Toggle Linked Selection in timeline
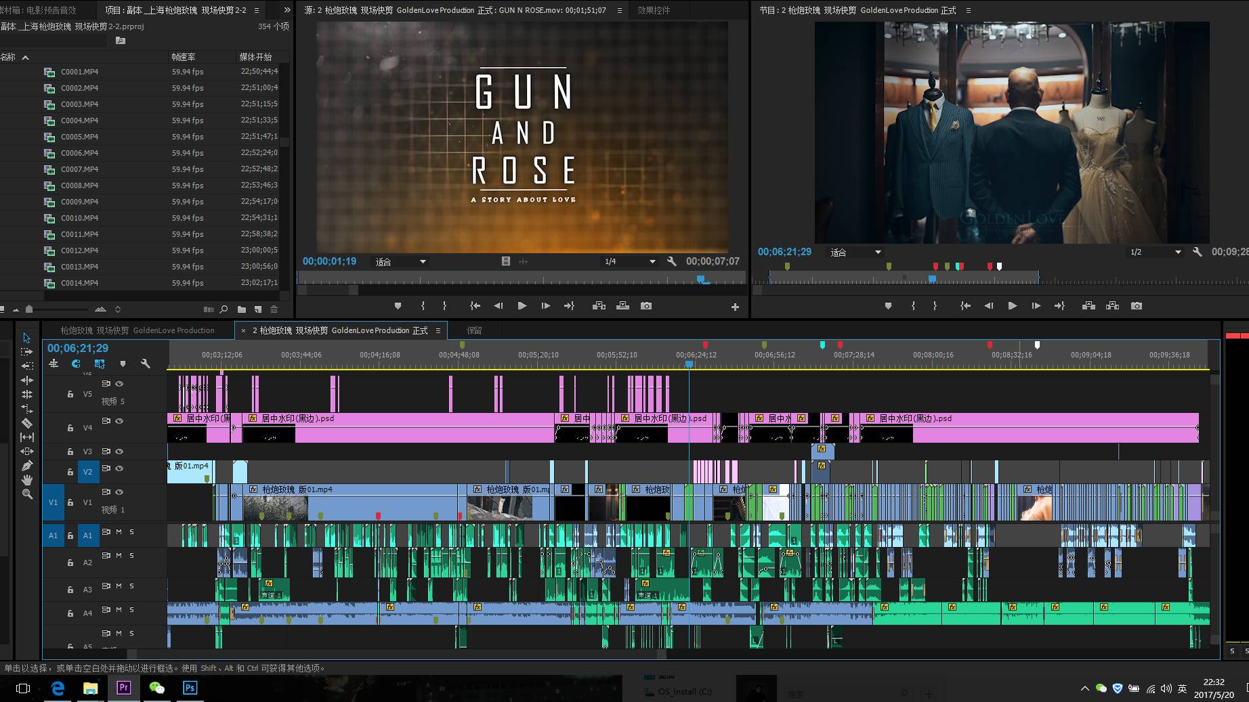1249x702 pixels. [100, 364]
